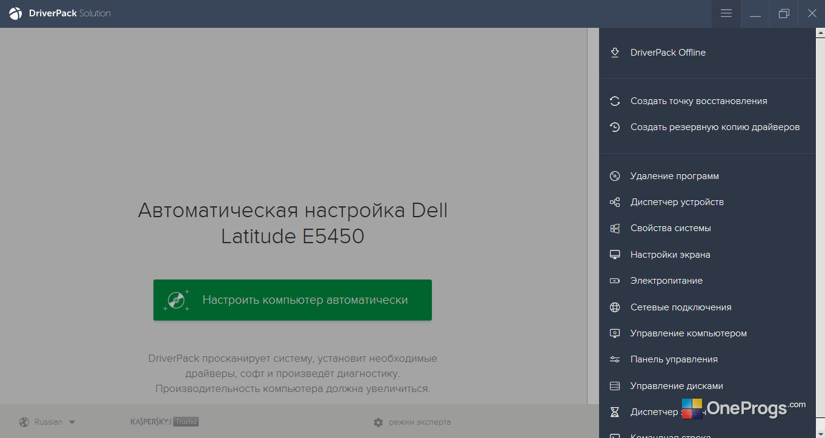Click the 'Автоматическая настройка Dell Latitude E5450' heading
Viewport: 825px width, 438px height.
(x=293, y=223)
